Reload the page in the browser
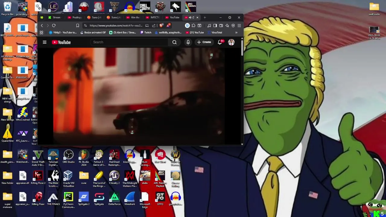 54,26
